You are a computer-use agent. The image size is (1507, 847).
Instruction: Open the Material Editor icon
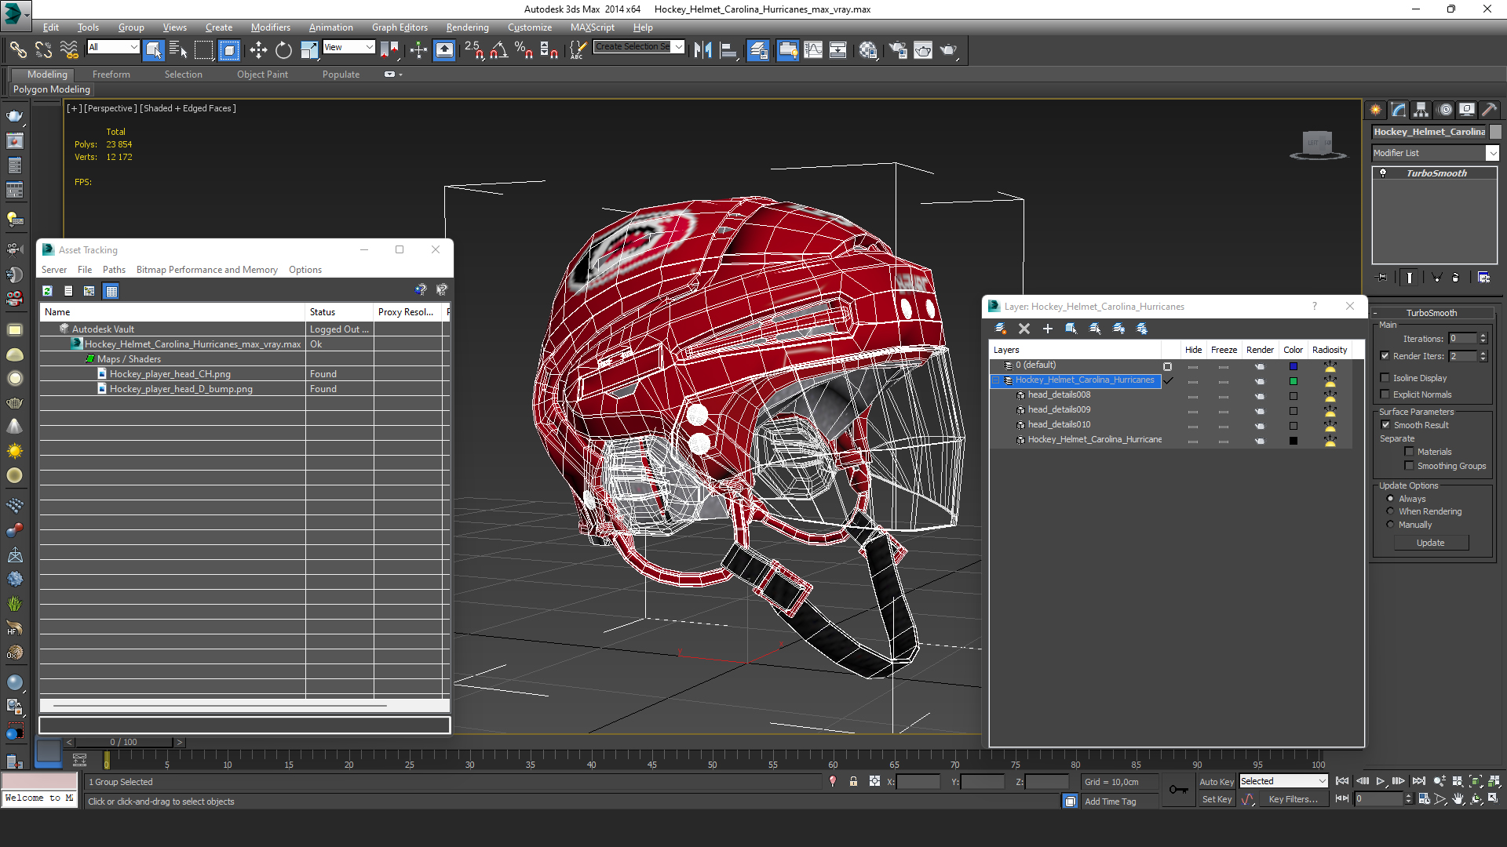867,50
